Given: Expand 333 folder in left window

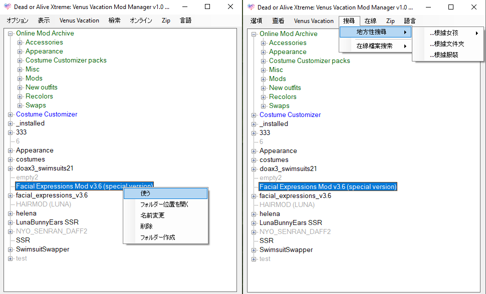Looking at the screenshot, I should click(x=10, y=133).
